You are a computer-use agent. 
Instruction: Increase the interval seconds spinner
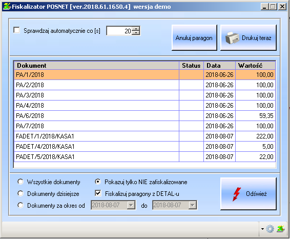point(136,29)
